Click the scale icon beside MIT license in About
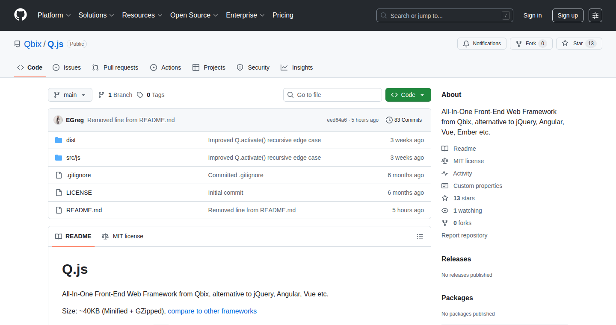616x325 pixels. click(445, 161)
